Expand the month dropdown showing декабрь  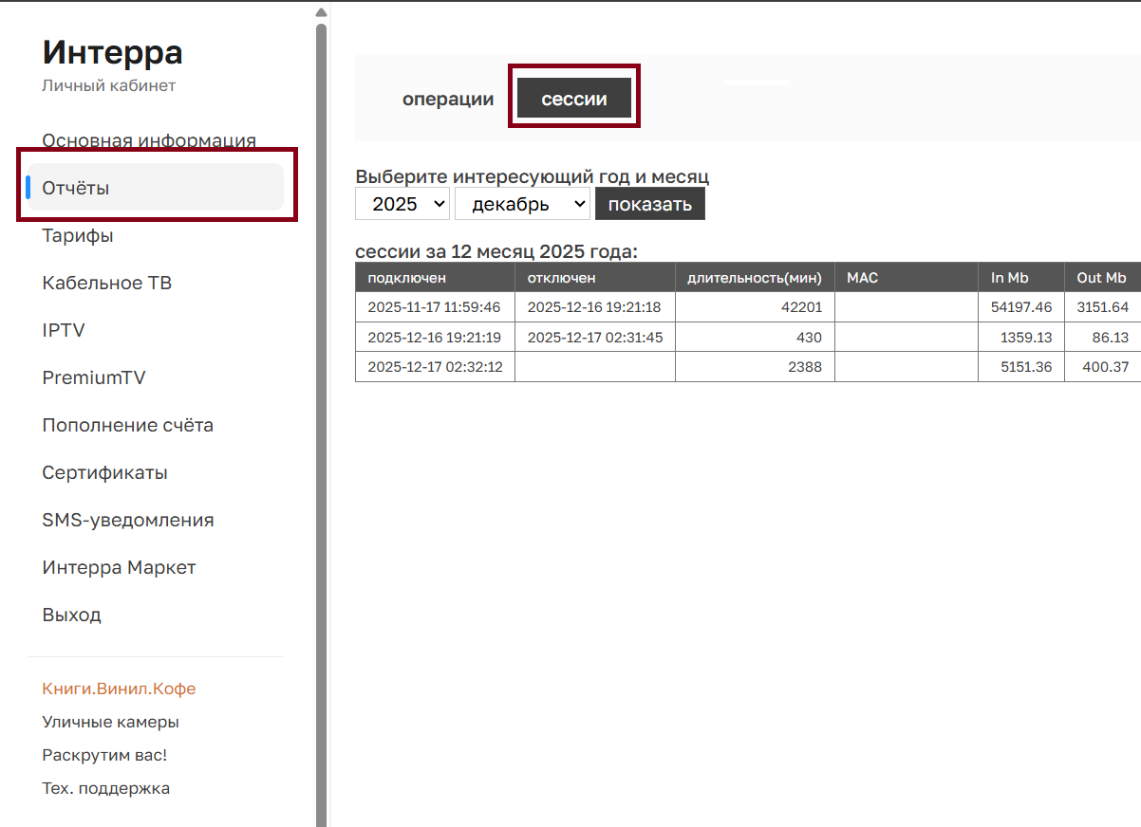522,204
